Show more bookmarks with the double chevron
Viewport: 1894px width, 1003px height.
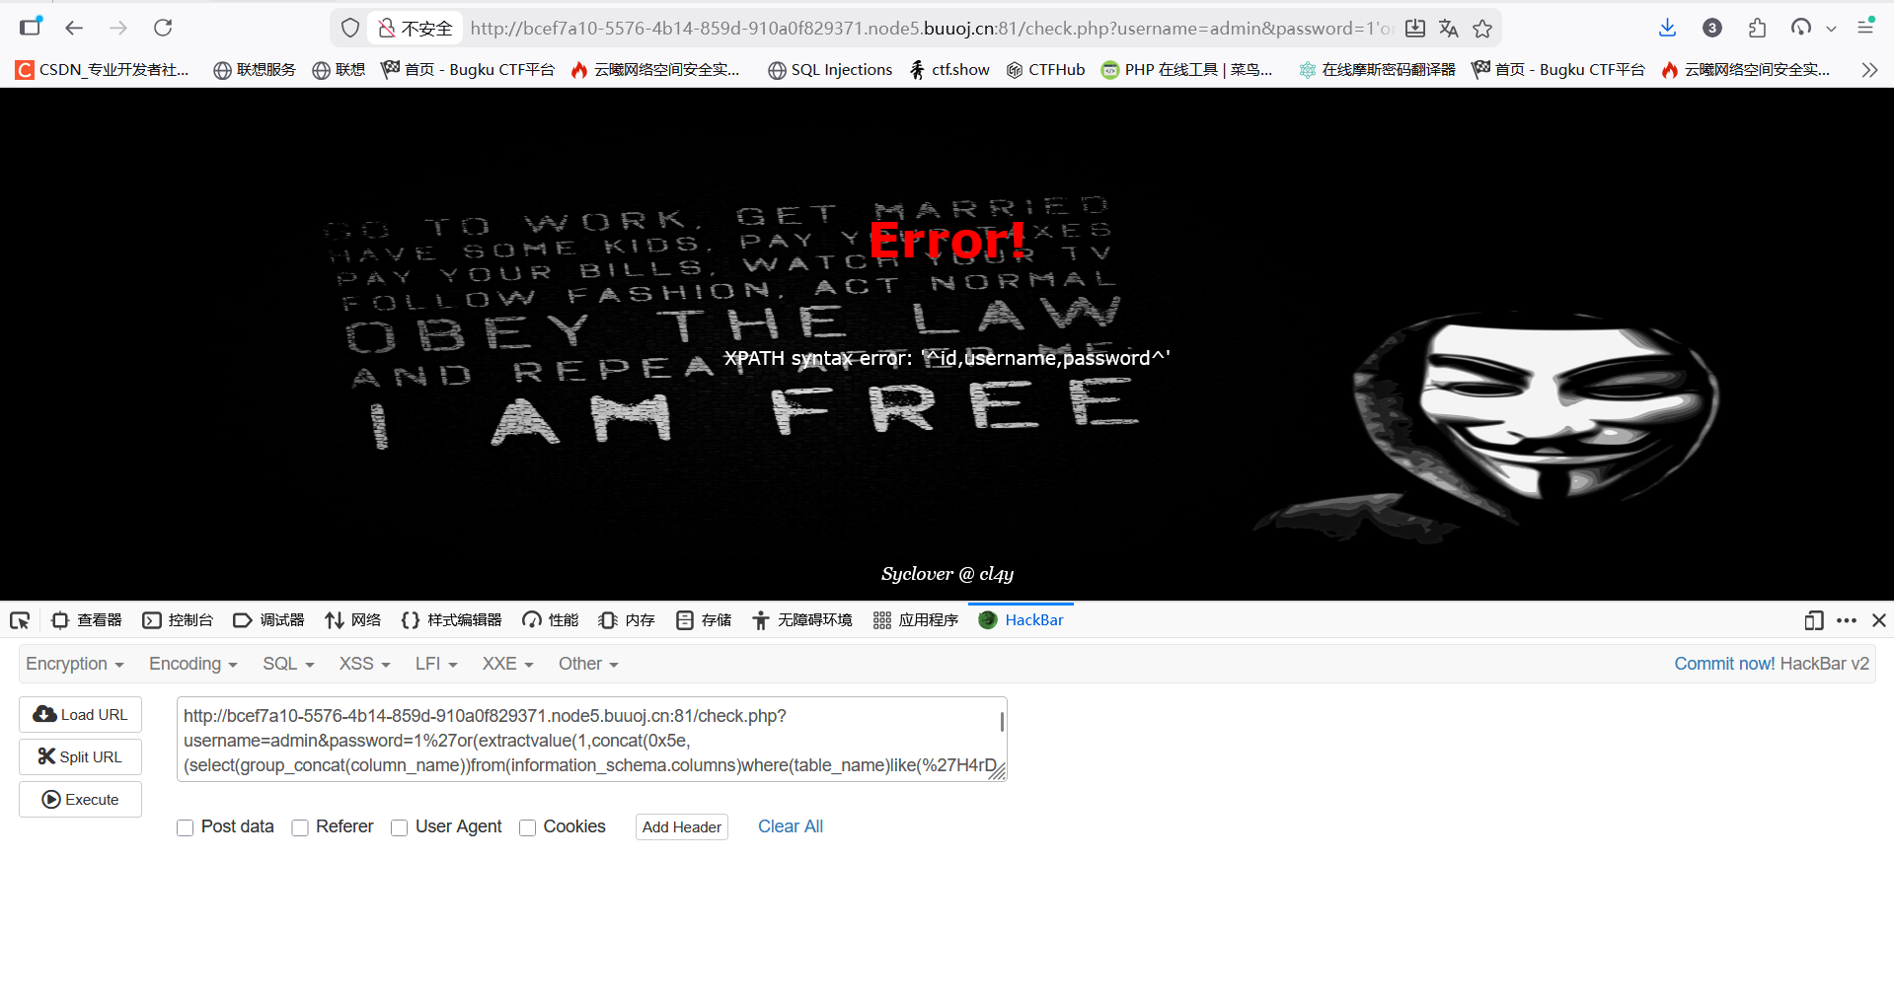[1869, 70]
